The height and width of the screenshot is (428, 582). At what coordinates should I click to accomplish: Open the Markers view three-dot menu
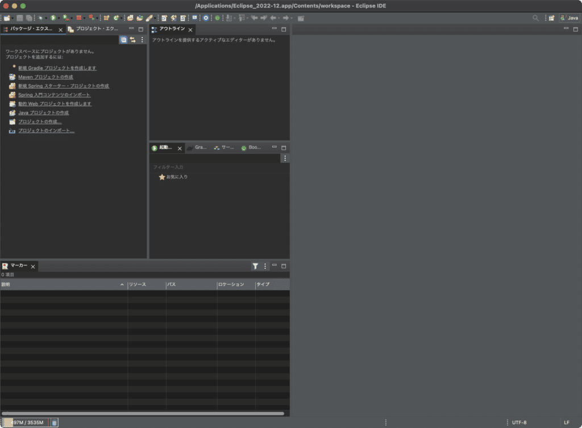point(265,266)
